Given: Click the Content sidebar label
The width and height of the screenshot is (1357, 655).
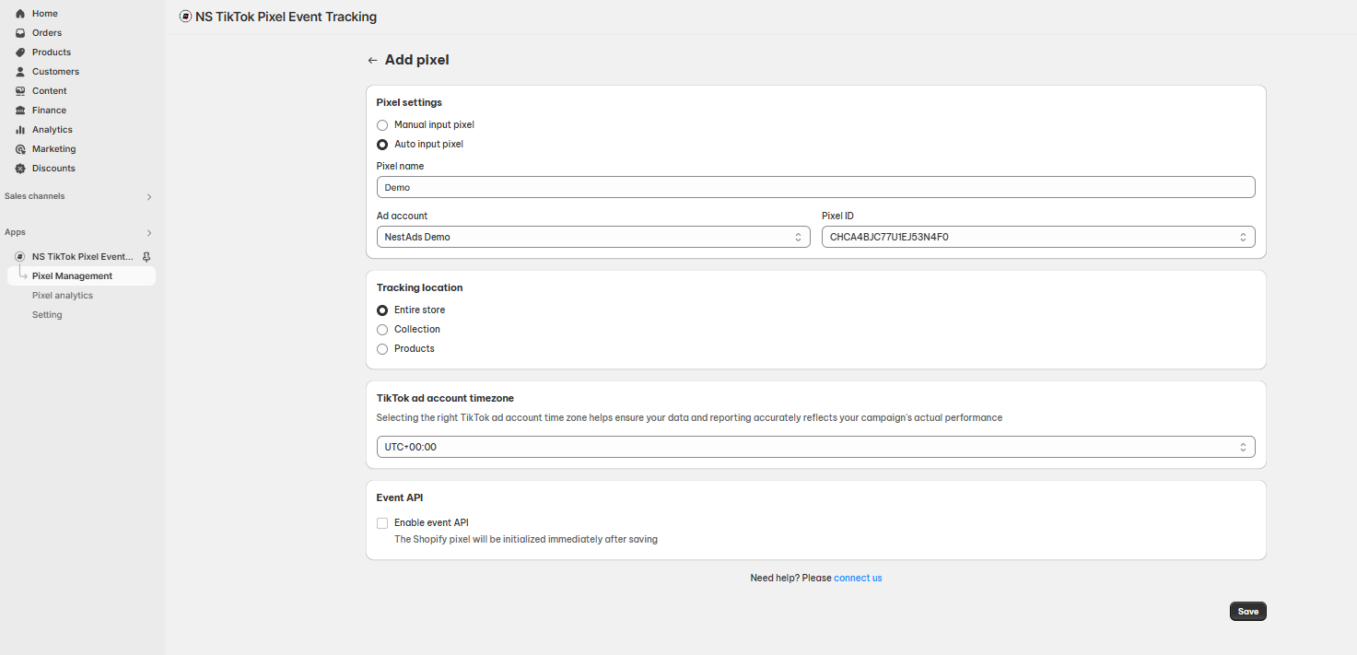Looking at the screenshot, I should click(50, 91).
